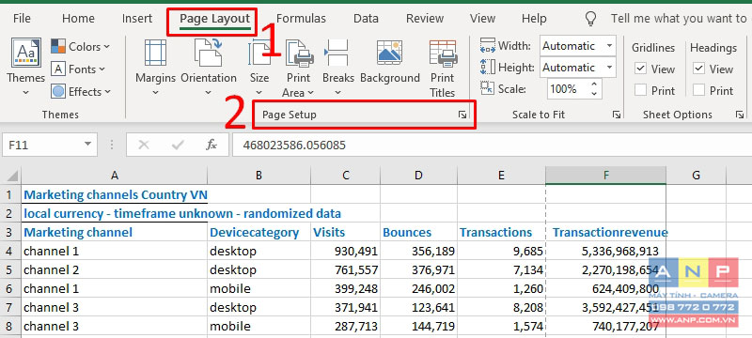
Task: Open theme Colors dropdown
Action: (x=80, y=46)
